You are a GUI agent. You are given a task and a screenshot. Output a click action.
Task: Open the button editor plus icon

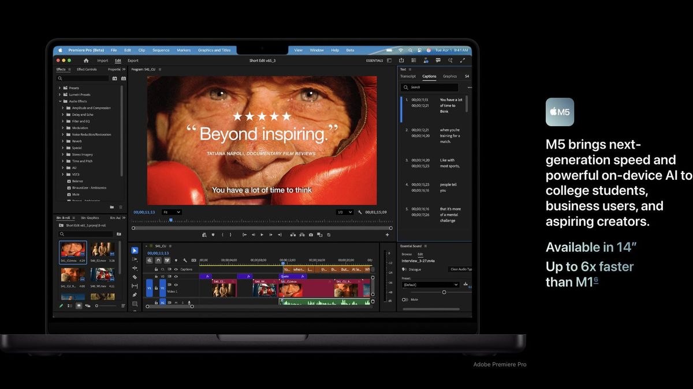click(x=387, y=235)
